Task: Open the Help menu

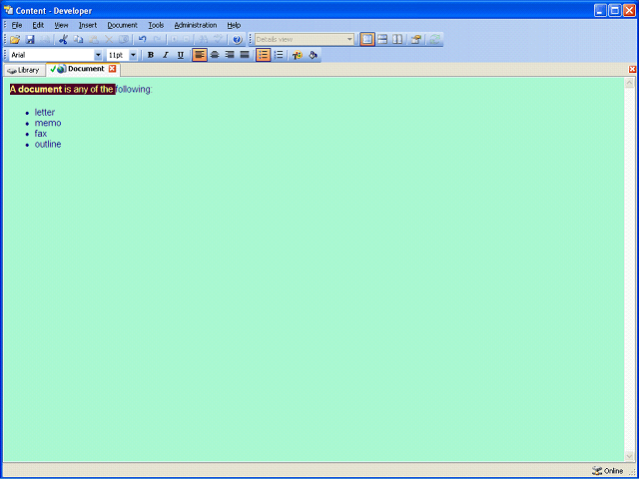Action: [x=234, y=25]
